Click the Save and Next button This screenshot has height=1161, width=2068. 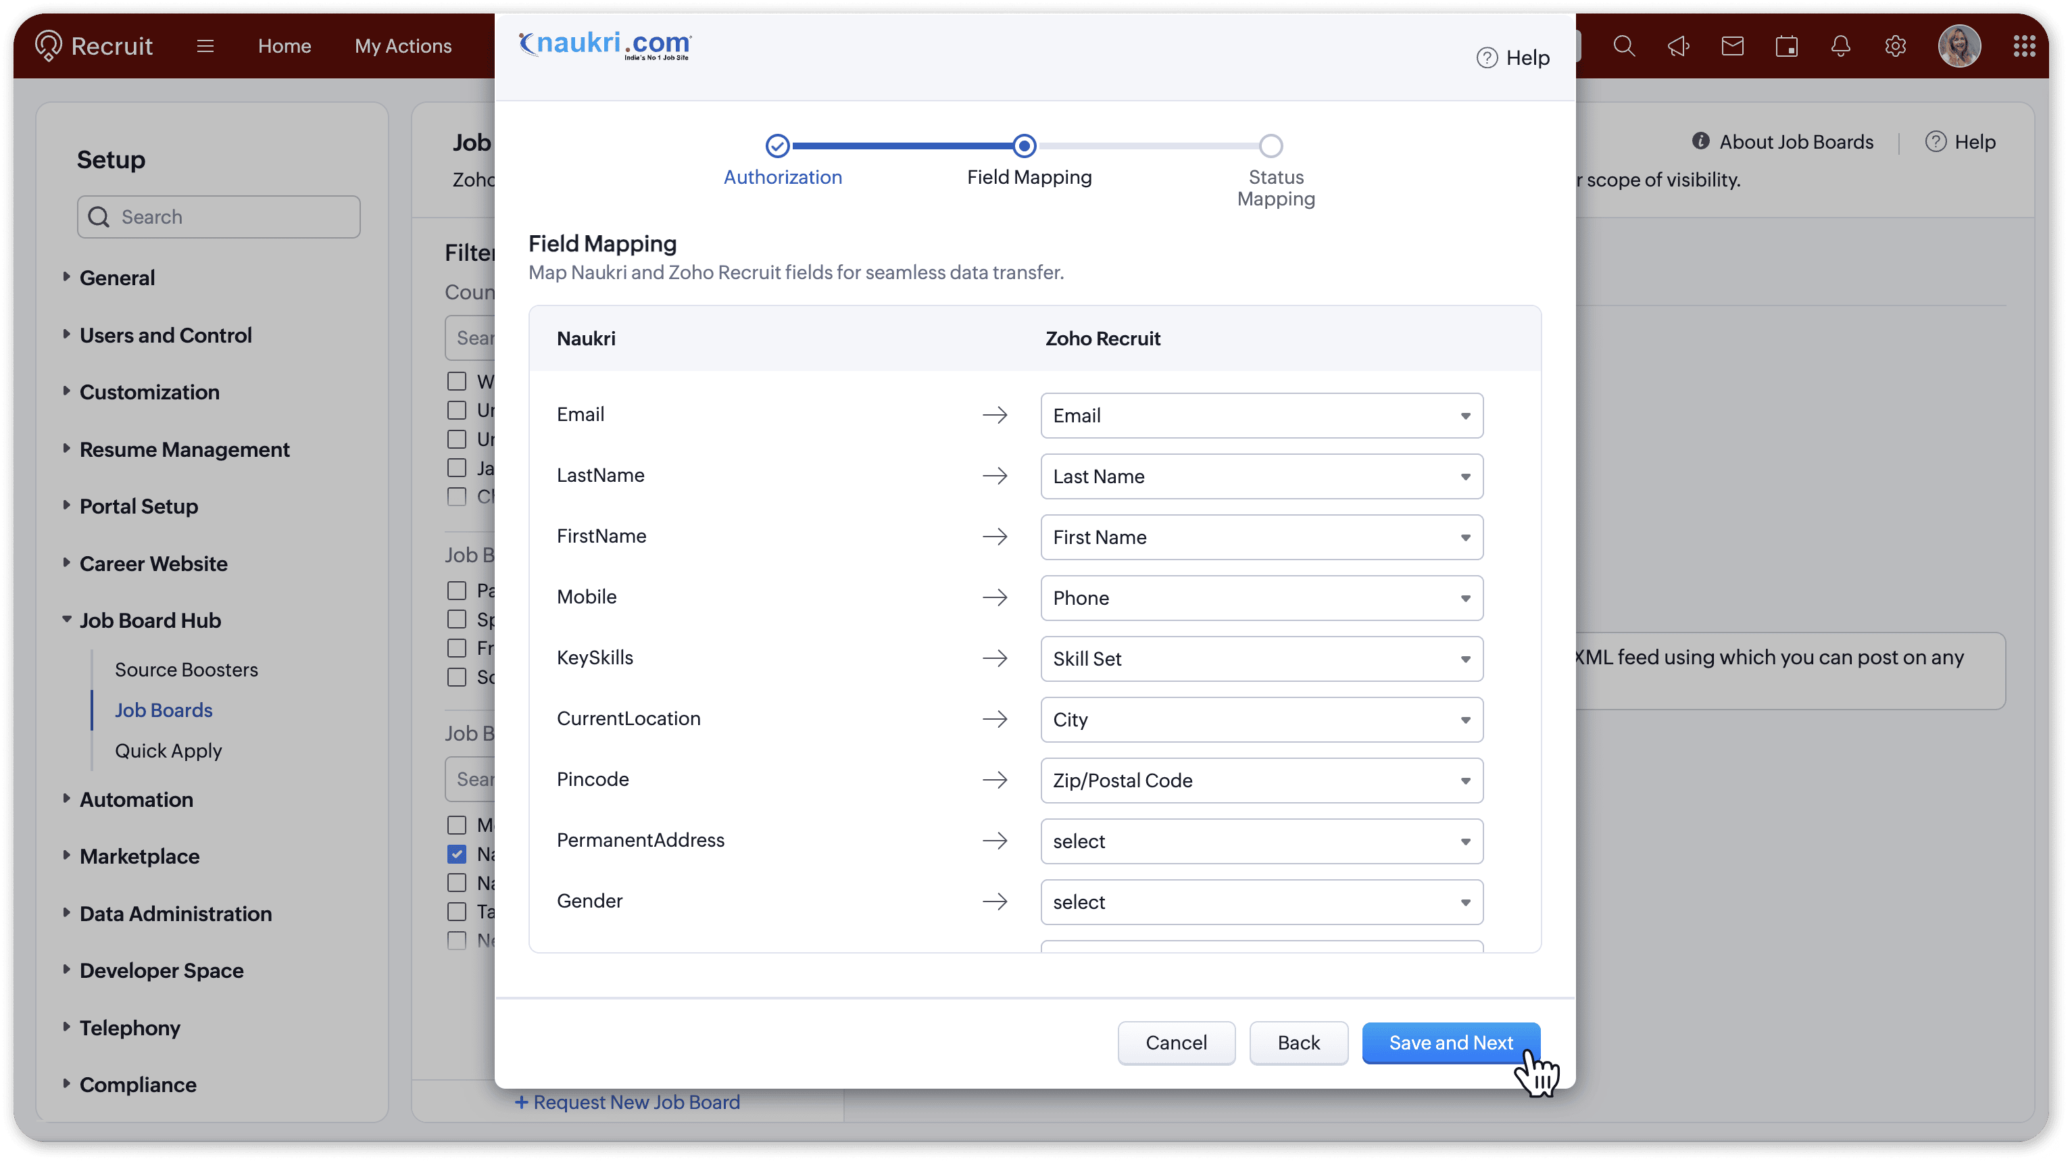pyautogui.click(x=1450, y=1043)
